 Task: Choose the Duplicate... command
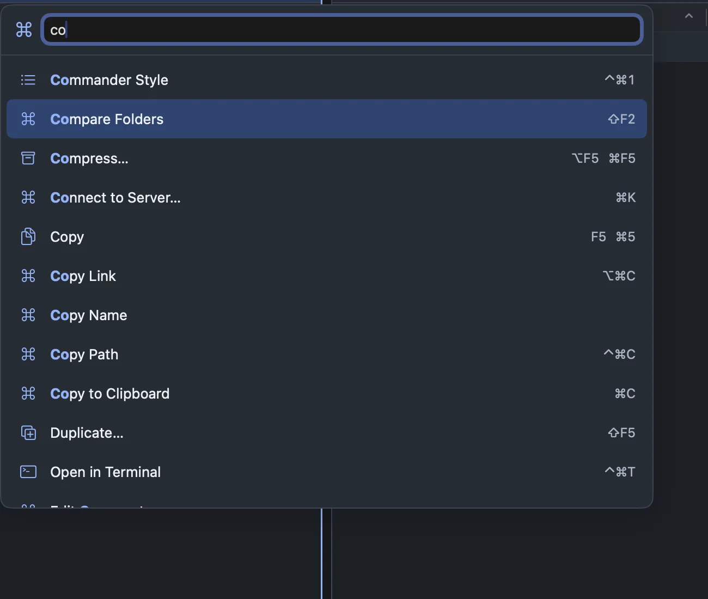pos(327,433)
